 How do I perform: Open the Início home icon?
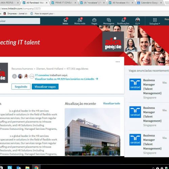click(x=65, y=21)
